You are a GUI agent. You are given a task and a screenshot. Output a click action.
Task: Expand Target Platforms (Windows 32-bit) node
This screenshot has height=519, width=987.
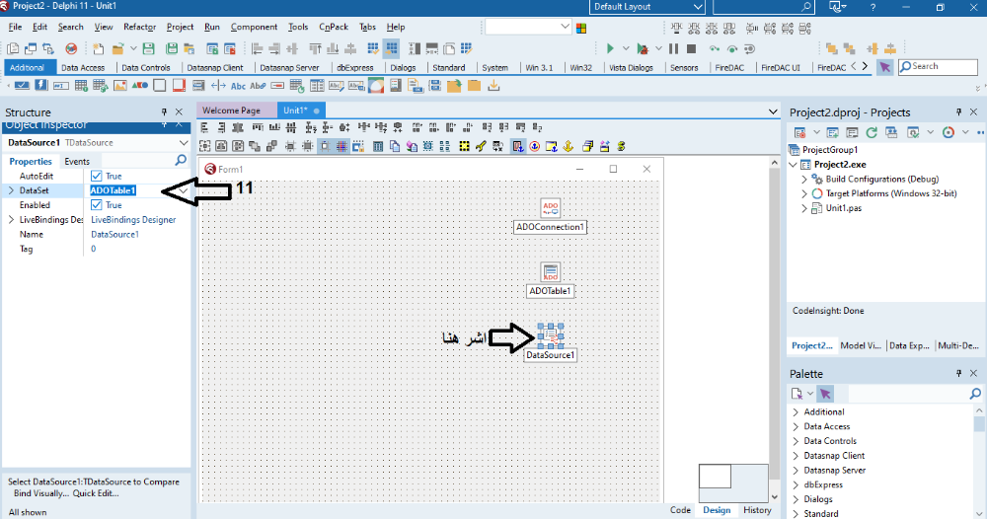pyautogui.click(x=803, y=193)
